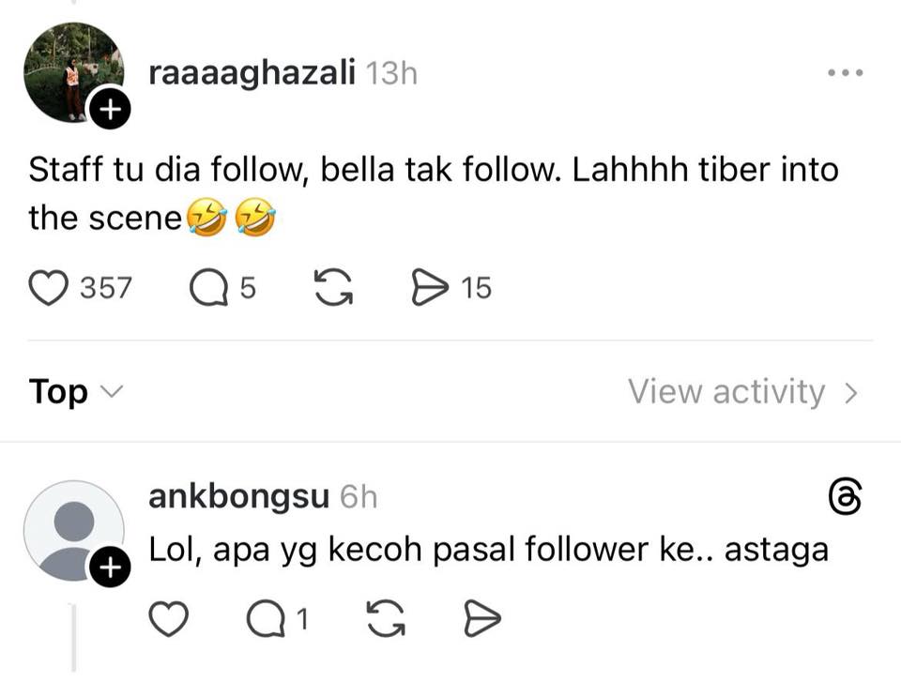Viewport: 901px width, 681px height.
Task: Reply to ankbongsu's comment
Action: [265, 618]
